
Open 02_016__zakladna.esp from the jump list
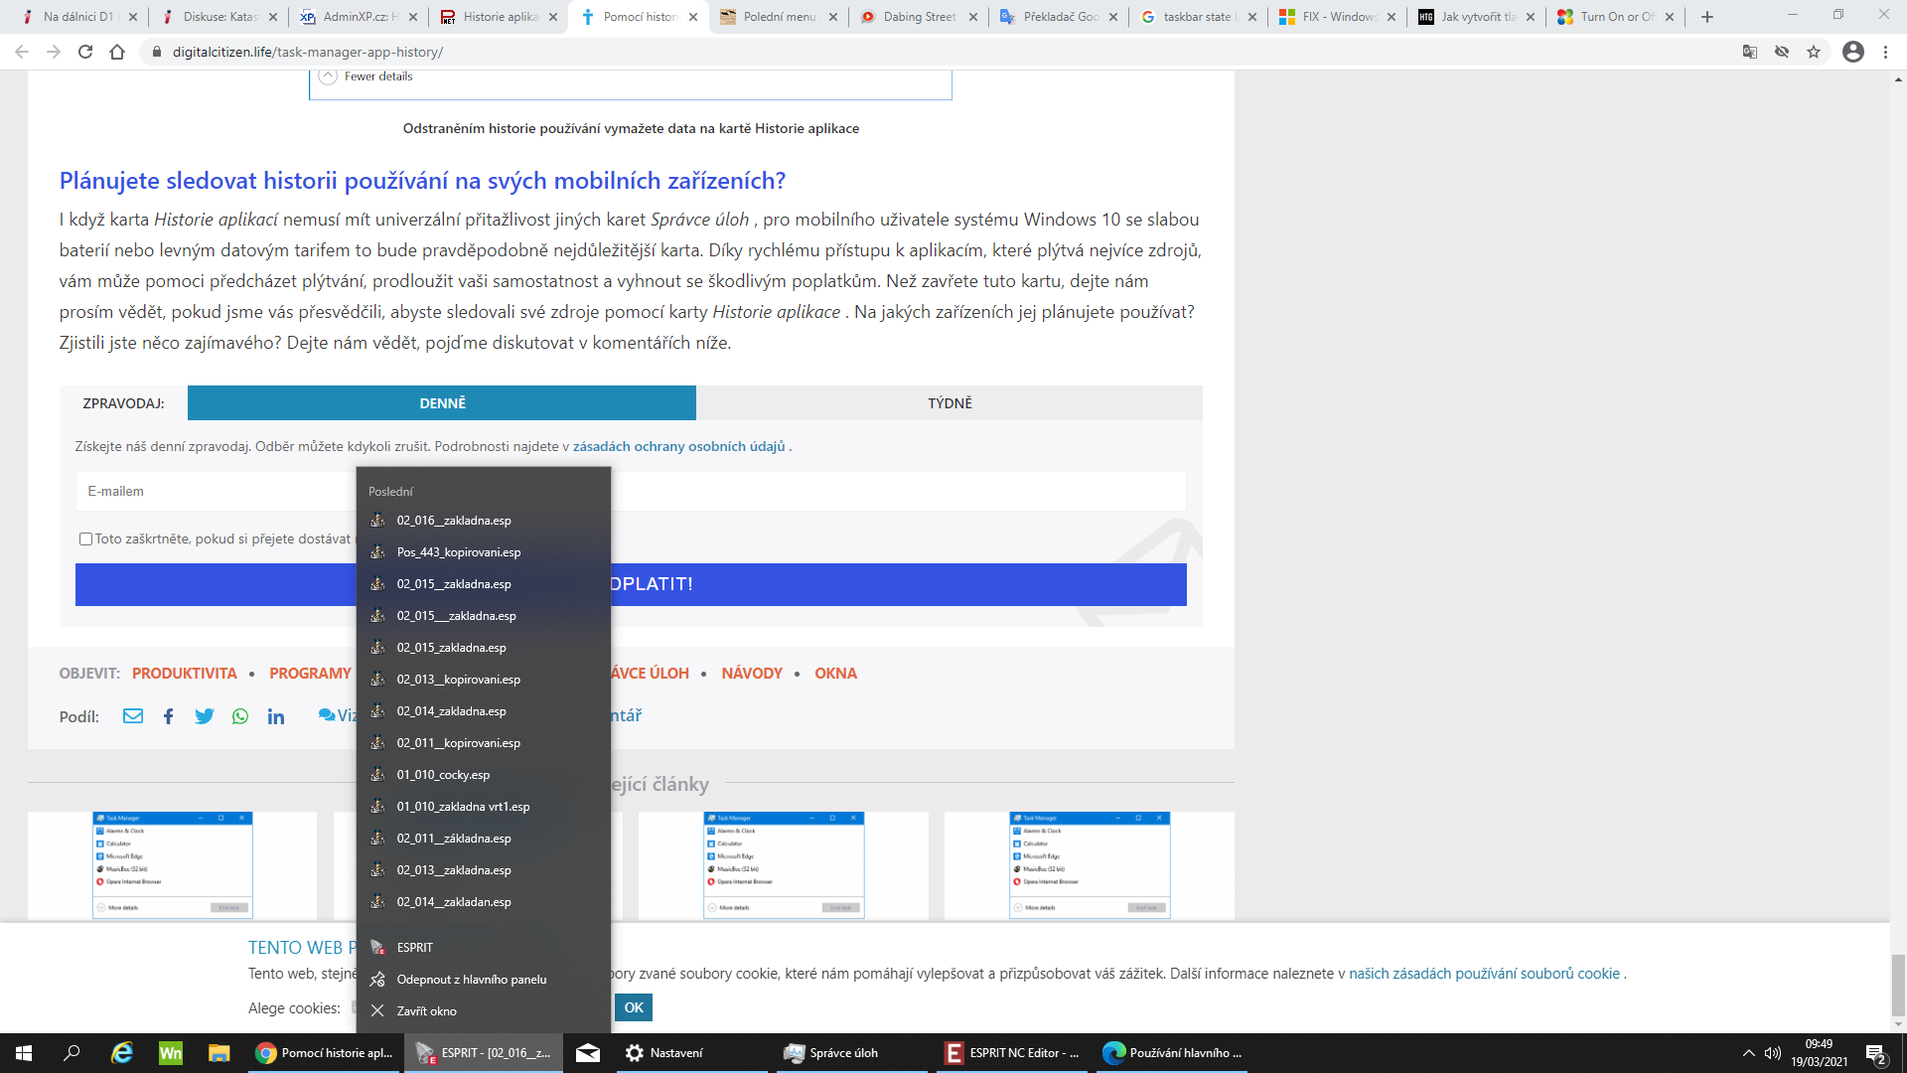point(454,521)
